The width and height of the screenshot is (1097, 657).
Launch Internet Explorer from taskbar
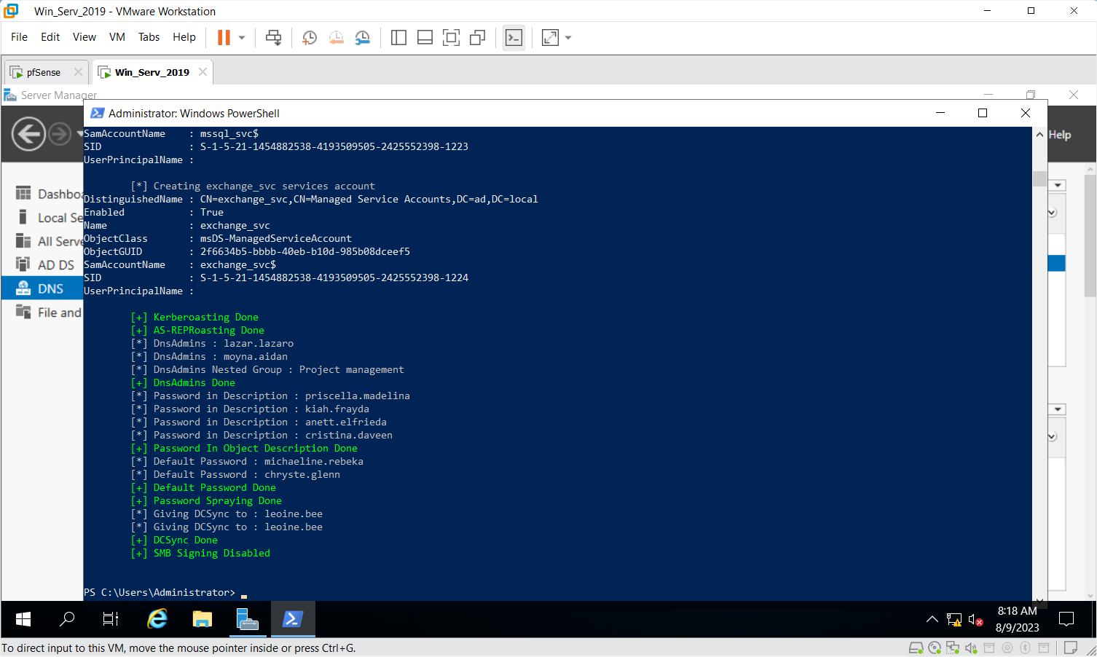pos(157,619)
